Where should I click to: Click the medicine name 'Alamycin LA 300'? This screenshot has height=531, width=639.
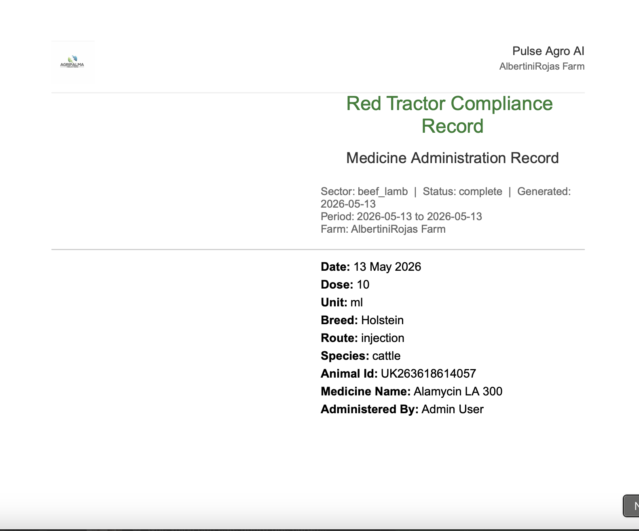tap(458, 391)
